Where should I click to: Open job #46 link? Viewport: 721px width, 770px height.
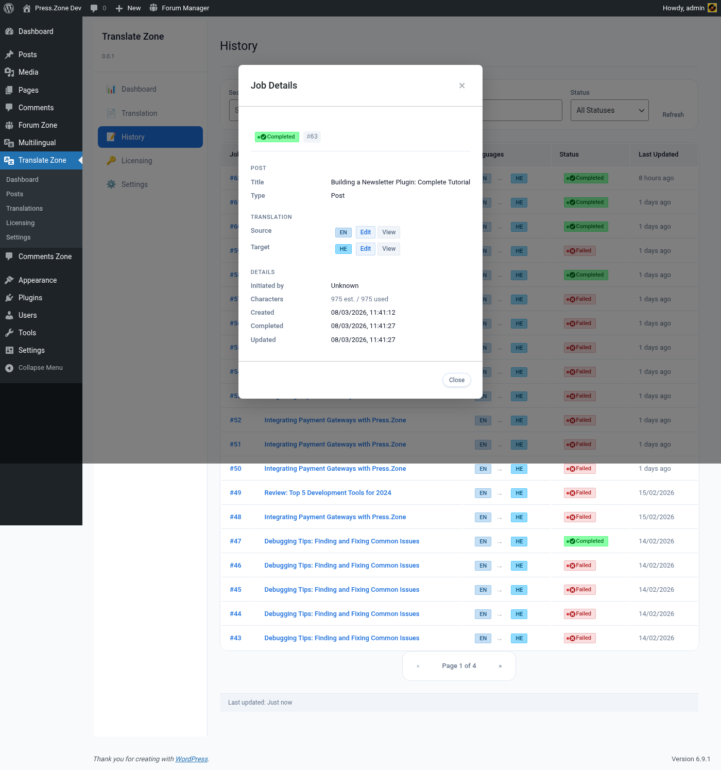pos(235,566)
